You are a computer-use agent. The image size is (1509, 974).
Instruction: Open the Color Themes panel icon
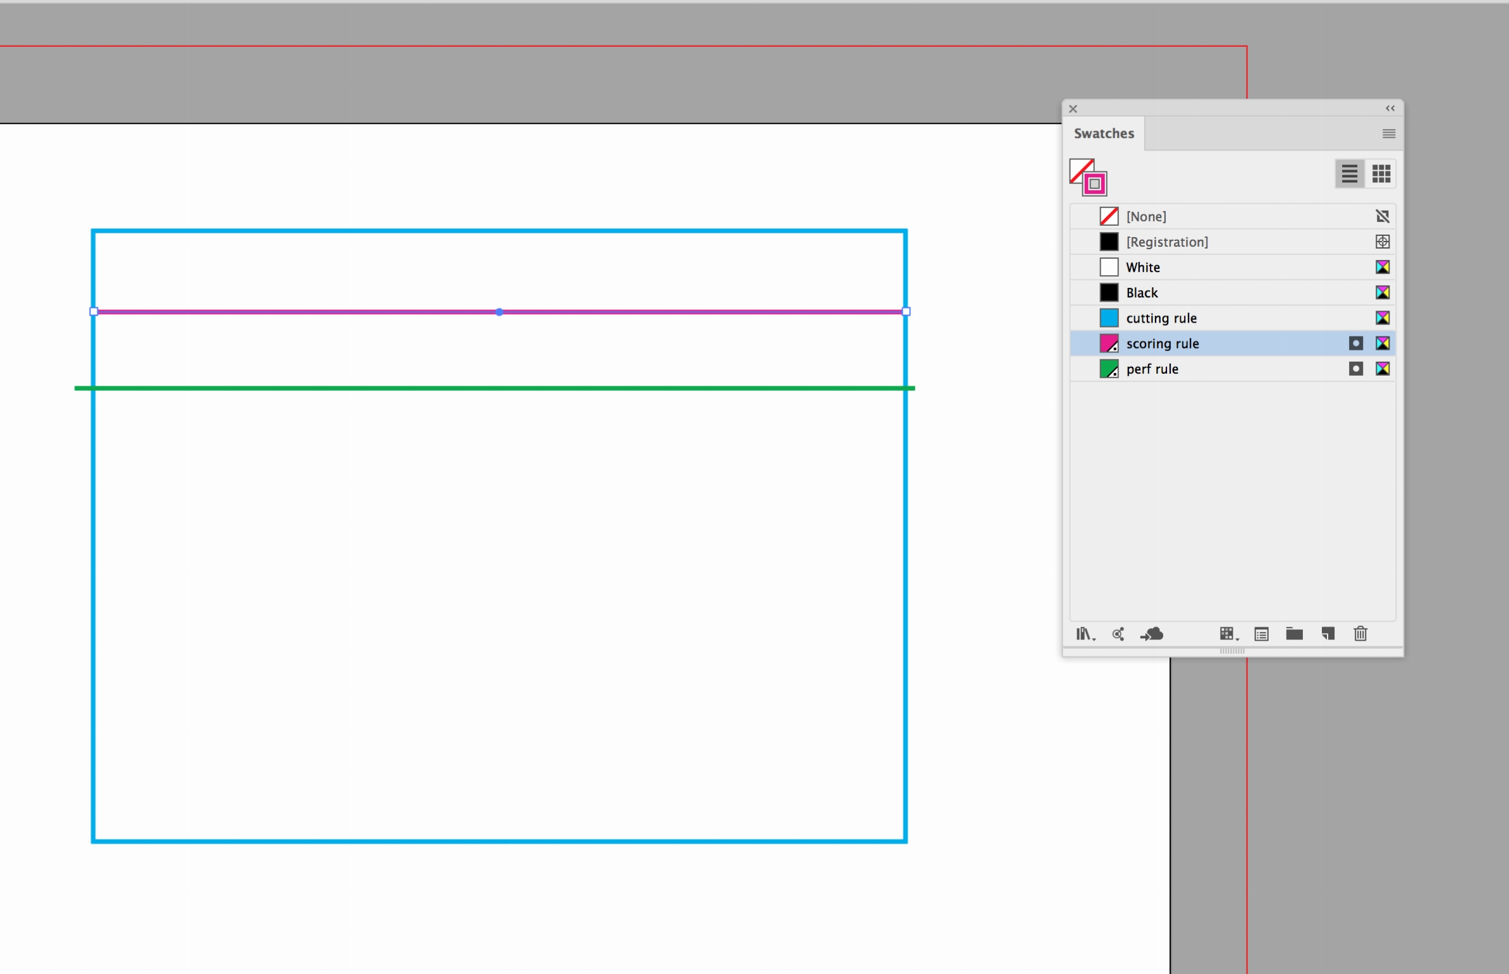[x=1118, y=634]
